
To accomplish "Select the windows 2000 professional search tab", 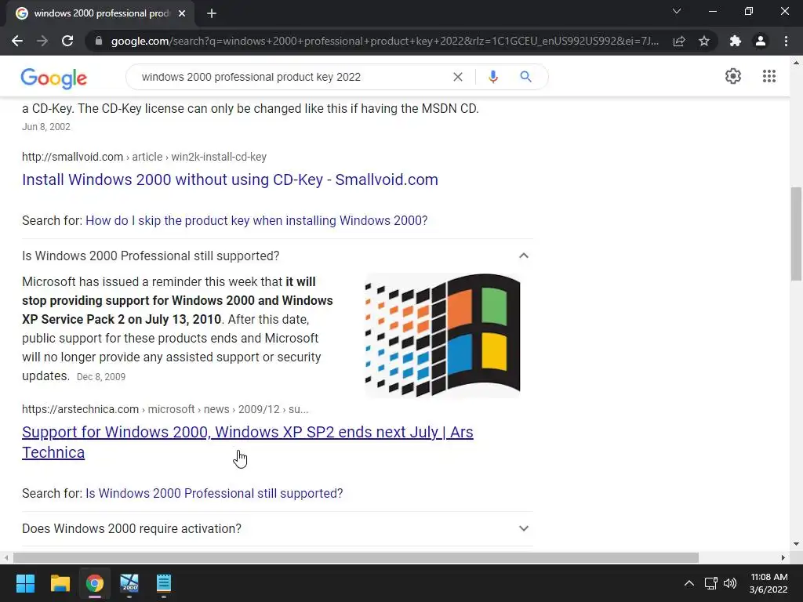I will click(x=101, y=13).
